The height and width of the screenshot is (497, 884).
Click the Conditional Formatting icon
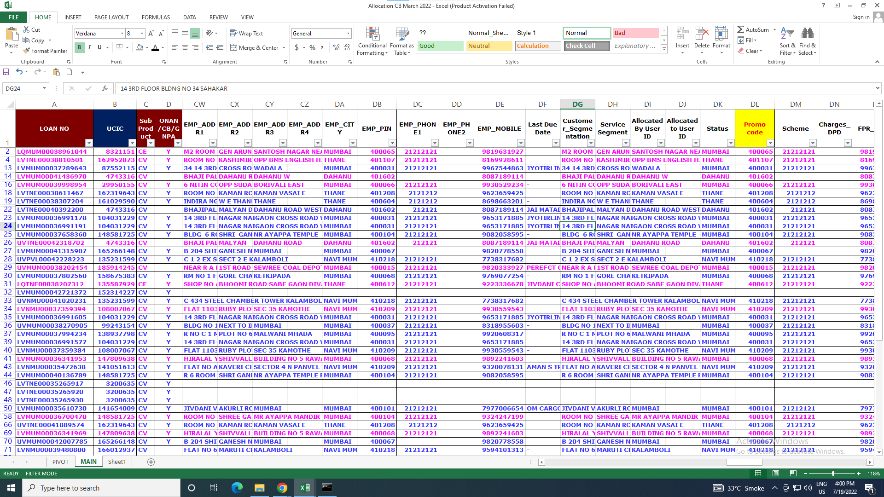coord(372,35)
